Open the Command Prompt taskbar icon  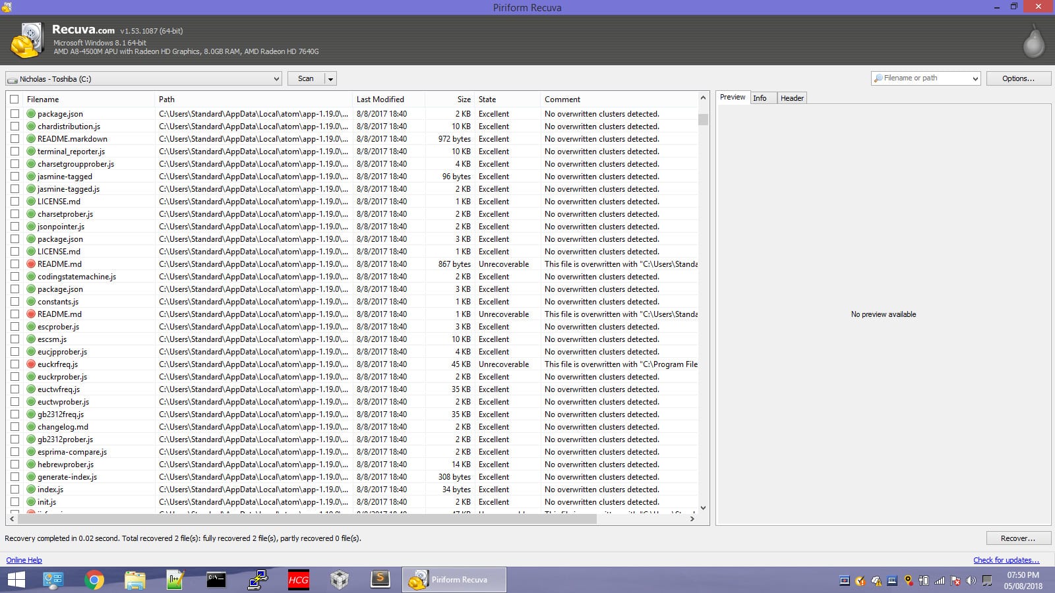point(216,580)
